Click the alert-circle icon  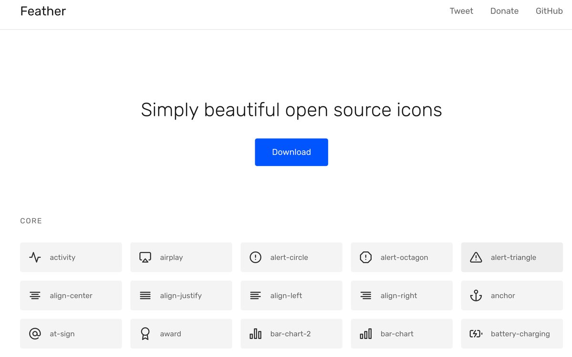click(256, 257)
